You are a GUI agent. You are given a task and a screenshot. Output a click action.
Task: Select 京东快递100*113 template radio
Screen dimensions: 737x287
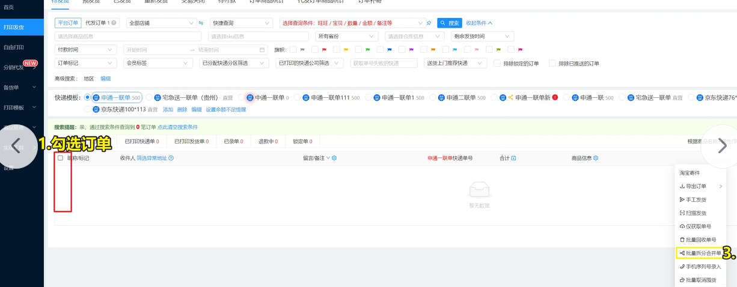tap(88, 110)
